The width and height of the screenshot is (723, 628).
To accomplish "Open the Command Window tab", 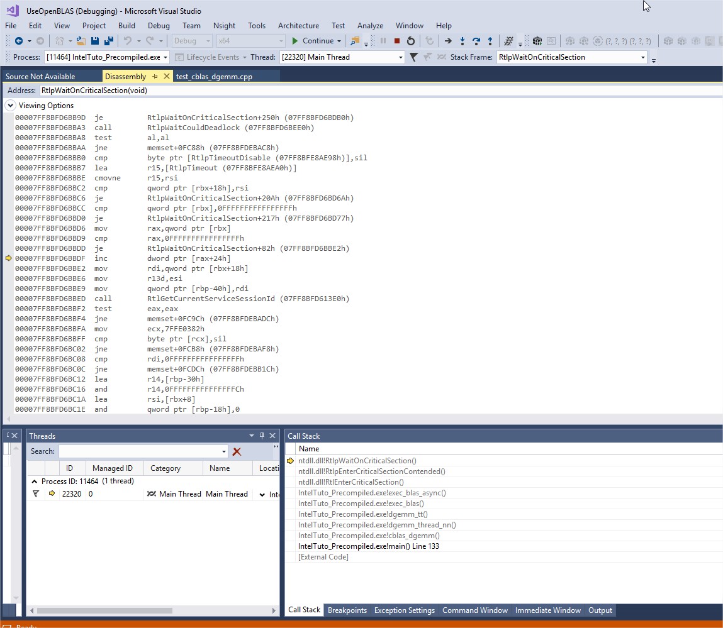I will click(475, 610).
